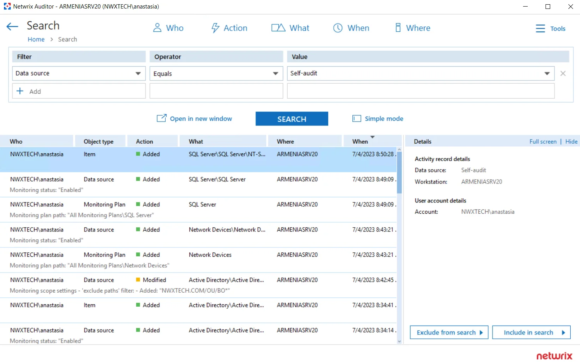Remove the Data source filter row
This screenshot has height=362, width=580.
(x=563, y=73)
